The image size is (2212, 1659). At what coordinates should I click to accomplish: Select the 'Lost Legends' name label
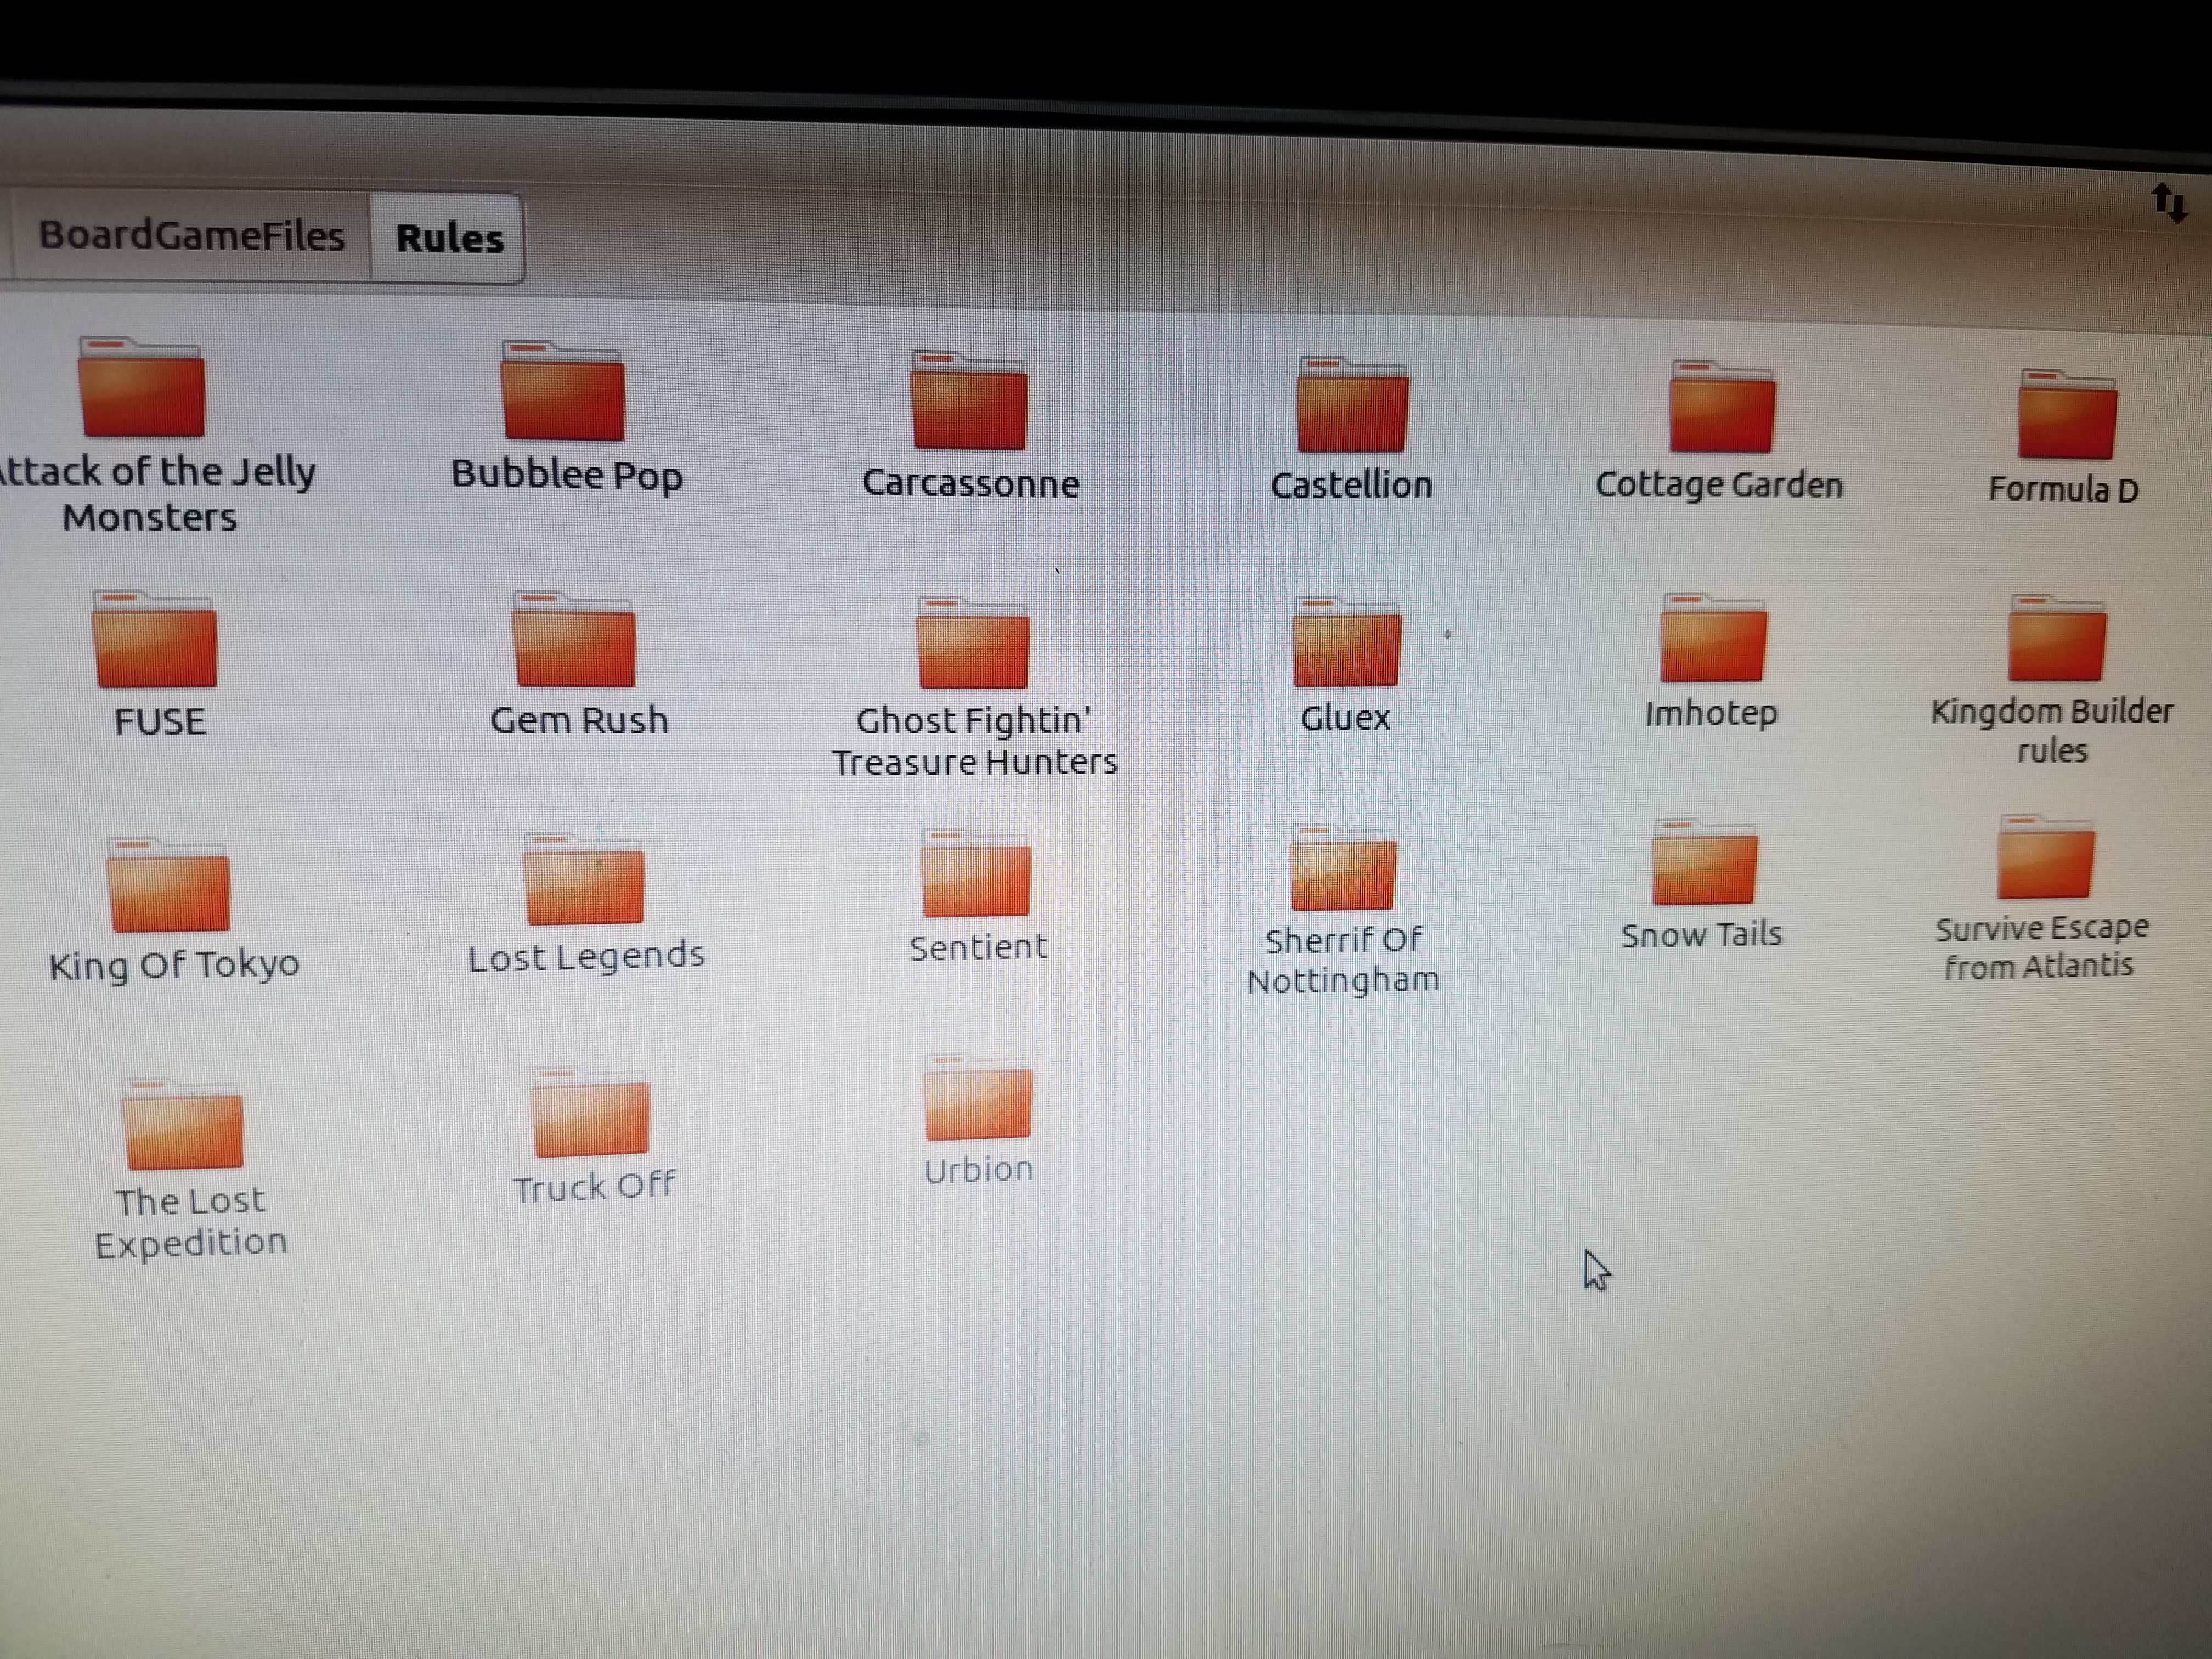click(586, 957)
